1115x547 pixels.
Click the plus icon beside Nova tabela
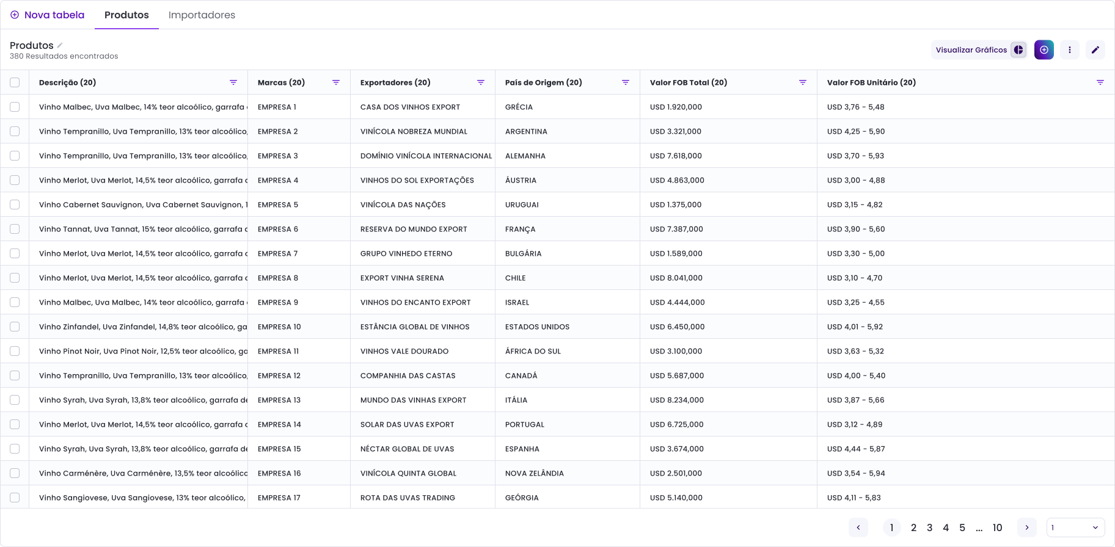pos(15,15)
